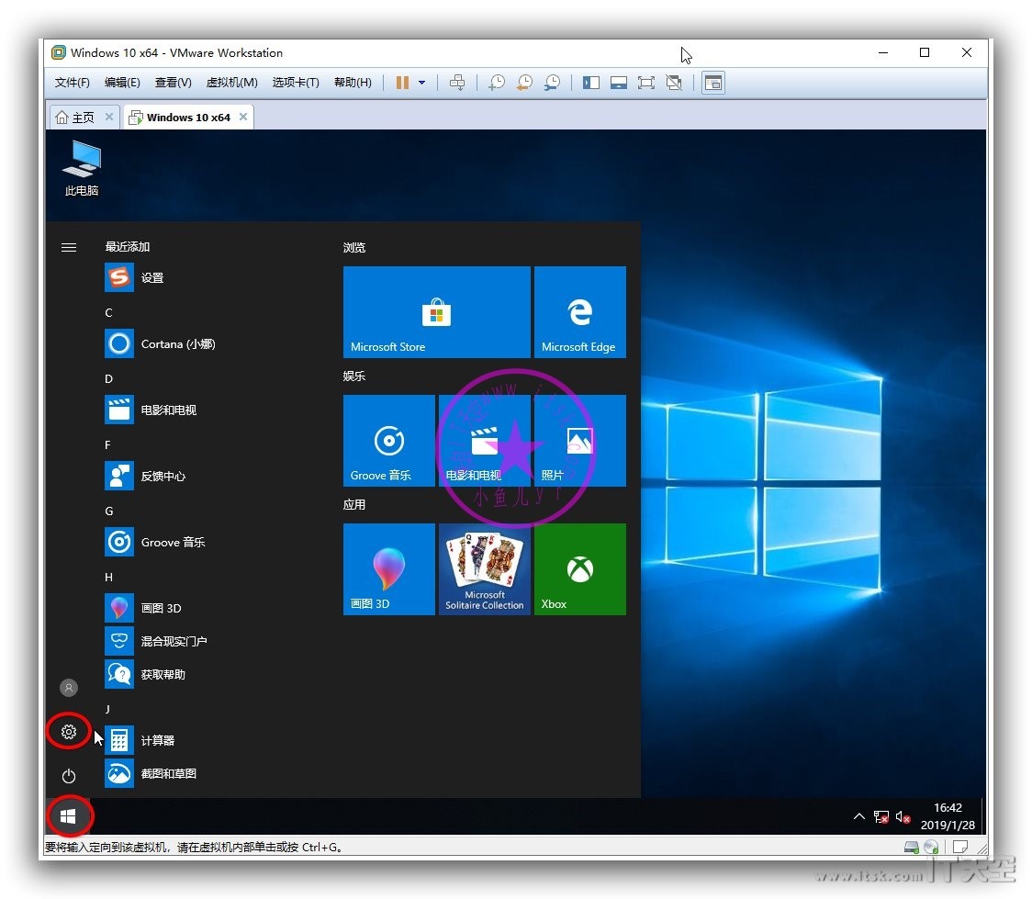1032x899 pixels.
Task: Open the power options dropdown arrow
Action: click(x=421, y=83)
